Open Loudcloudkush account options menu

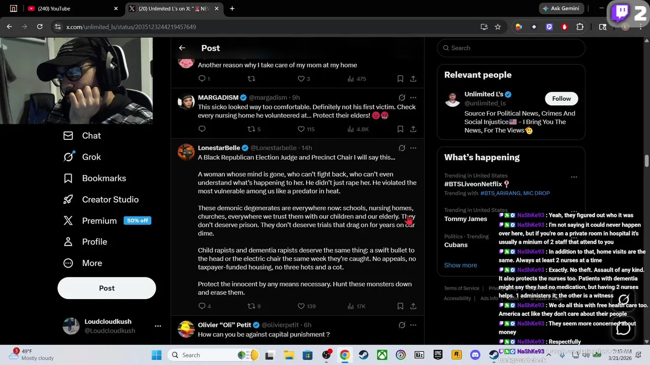pos(158,326)
